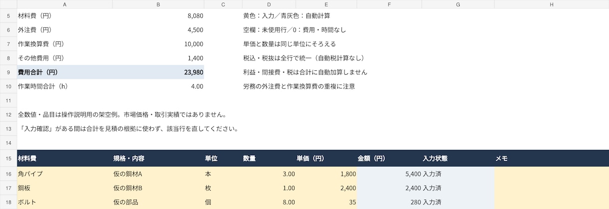The height and width of the screenshot is (209, 609).
Task: Click the 金額（円） table header
Action: 389,159
